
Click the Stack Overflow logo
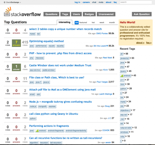coord(22,12)
